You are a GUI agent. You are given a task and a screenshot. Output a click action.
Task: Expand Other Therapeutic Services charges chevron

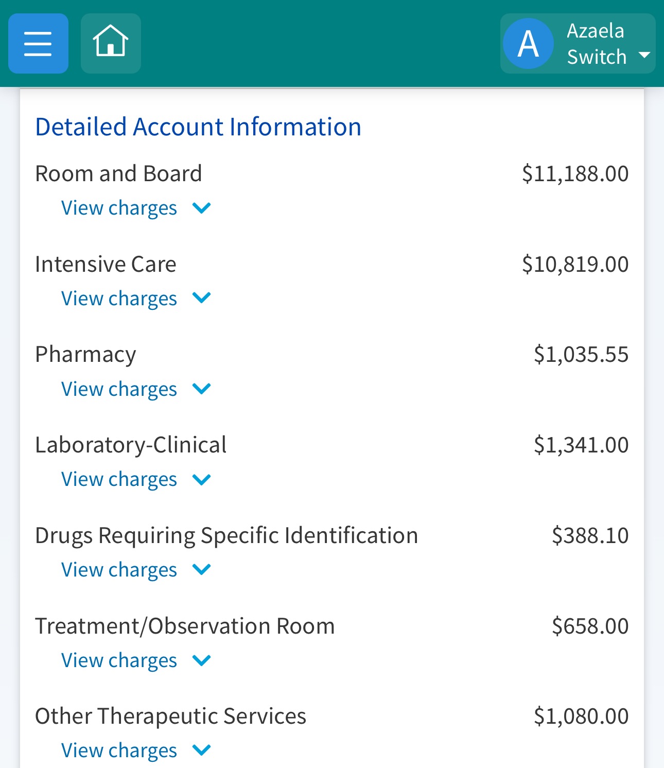pos(201,750)
